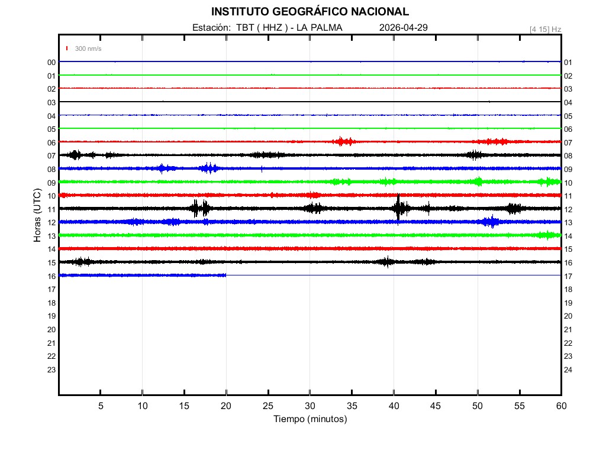
Task: Click the right-side hour label 24
Action: (568, 369)
